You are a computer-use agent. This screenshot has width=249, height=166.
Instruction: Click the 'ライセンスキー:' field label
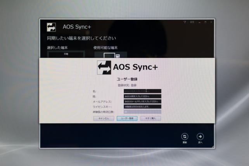102,107
